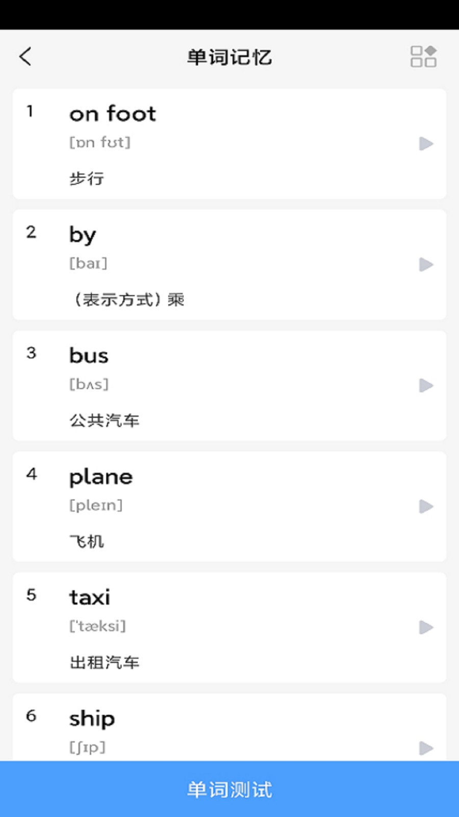459x817 pixels.
Task: Play pronunciation audio for "on foot"
Action: click(x=426, y=143)
